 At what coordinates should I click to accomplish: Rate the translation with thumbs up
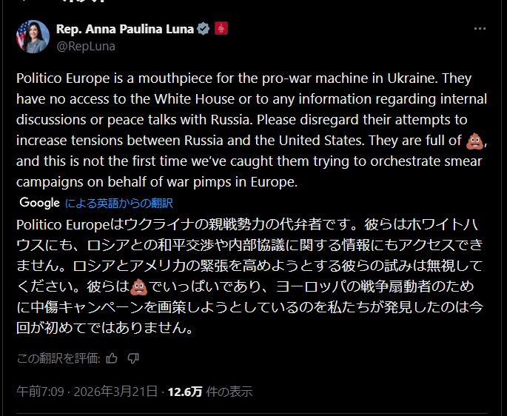click(x=112, y=358)
